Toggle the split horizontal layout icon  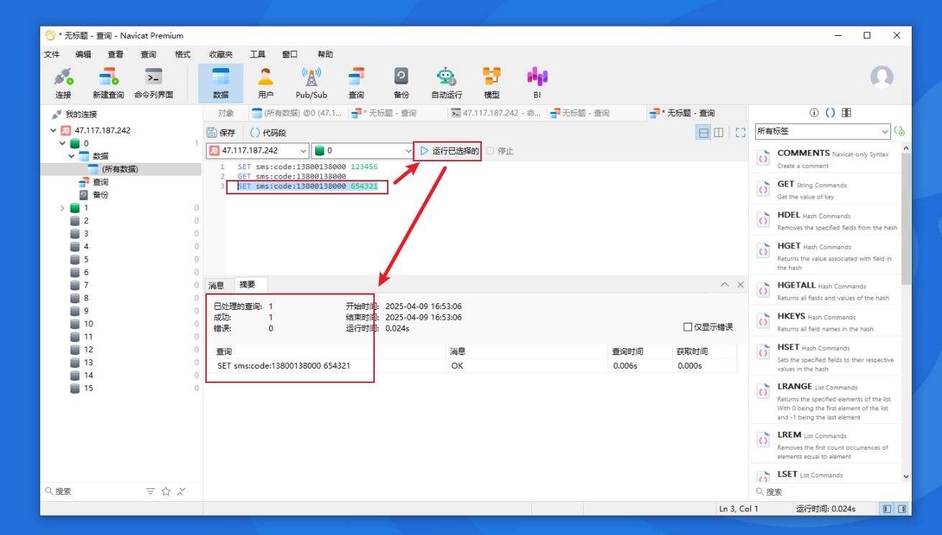coord(704,133)
